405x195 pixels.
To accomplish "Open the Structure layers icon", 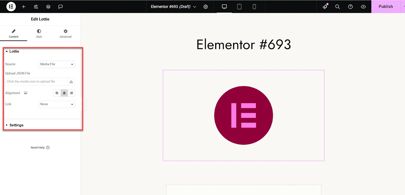I will pos(48,7).
